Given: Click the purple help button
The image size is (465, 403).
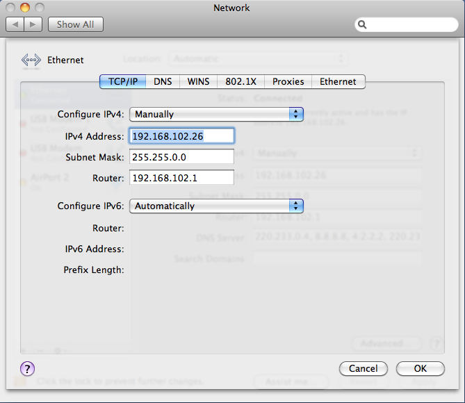Looking at the screenshot, I should pyautogui.click(x=28, y=368).
